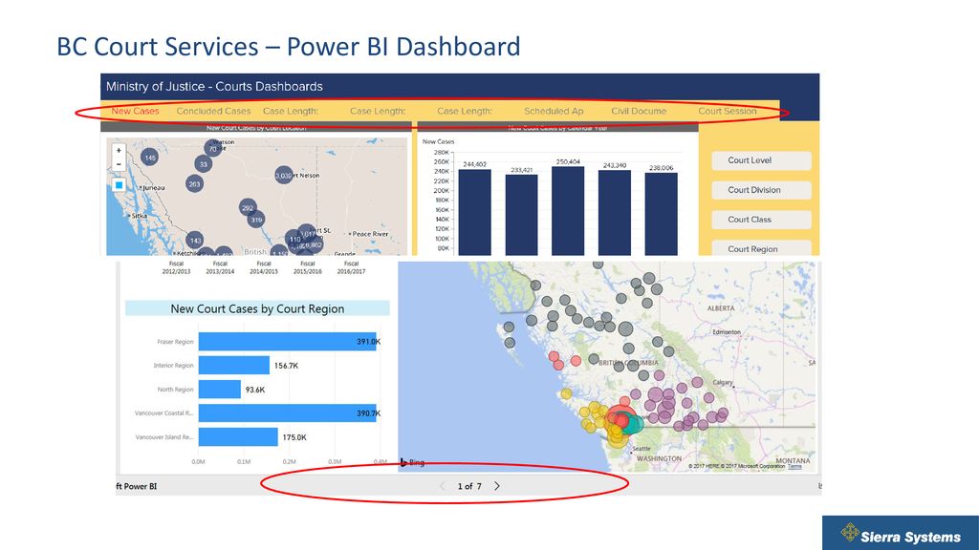The image size is (979, 550).
Task: Select the 292 cluster marker on map
Action: [x=248, y=207]
